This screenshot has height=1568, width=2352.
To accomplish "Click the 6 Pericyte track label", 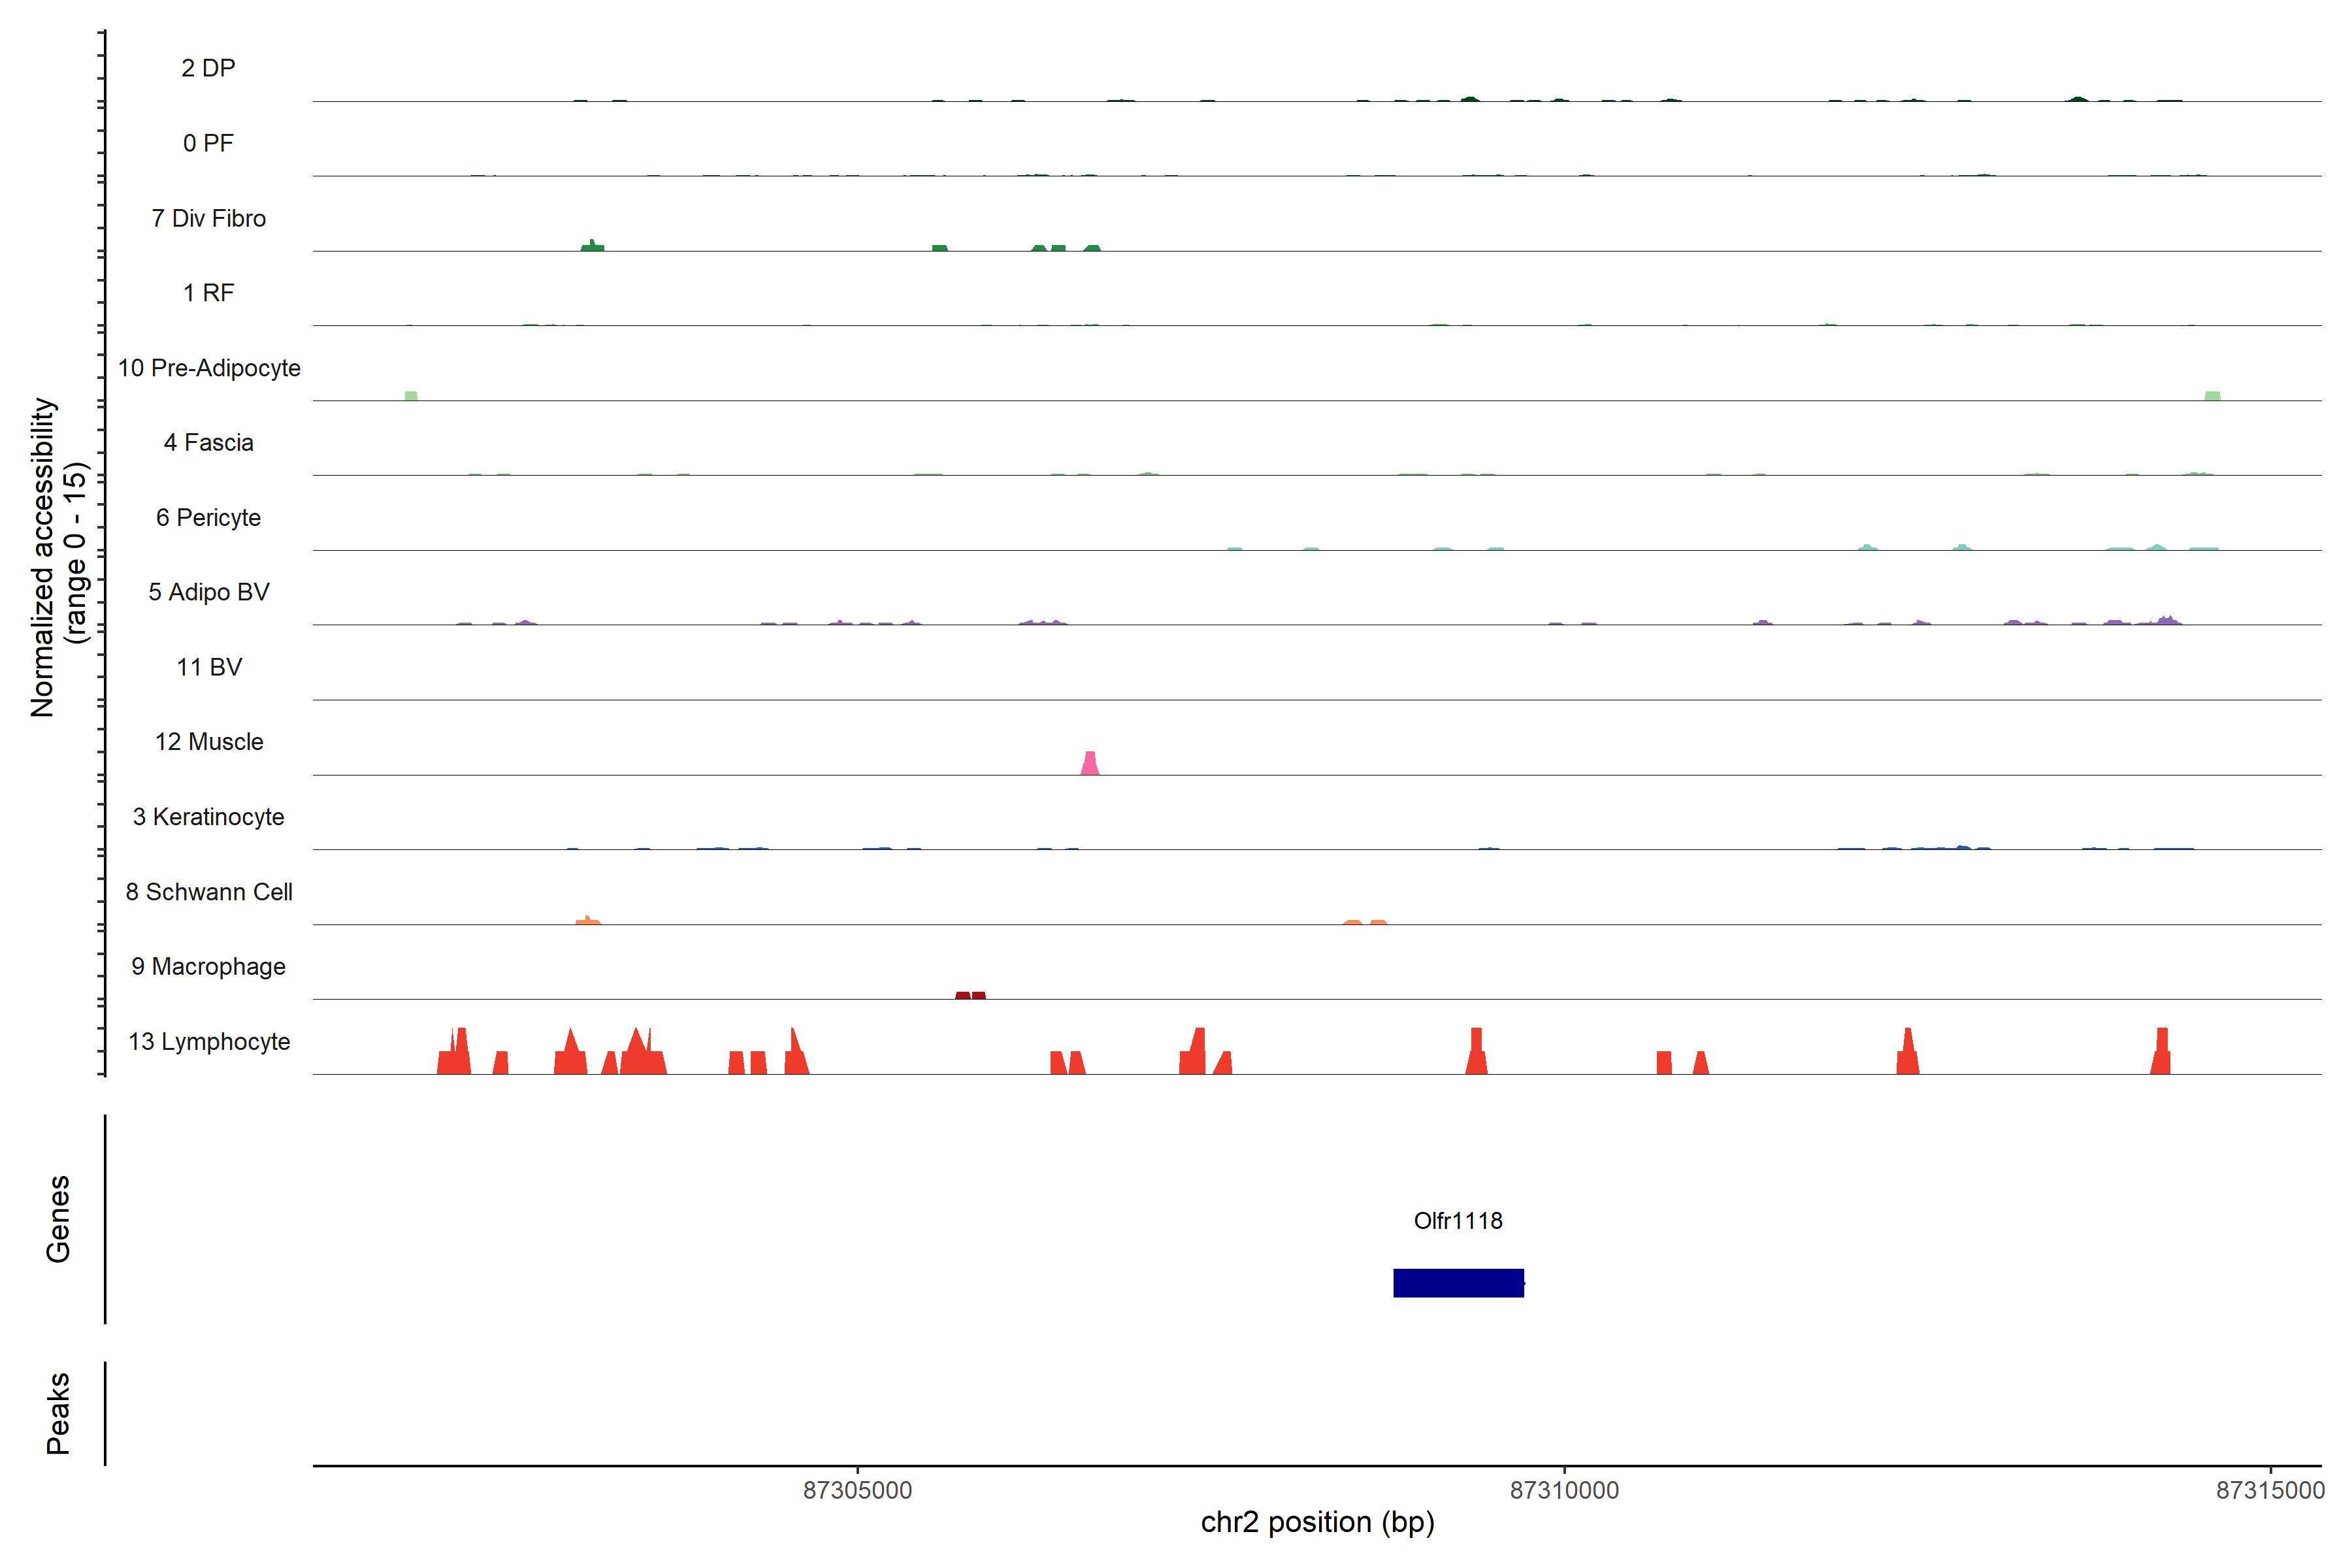I will click(x=209, y=518).
